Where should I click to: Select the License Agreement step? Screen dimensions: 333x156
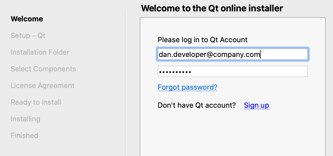coord(42,85)
